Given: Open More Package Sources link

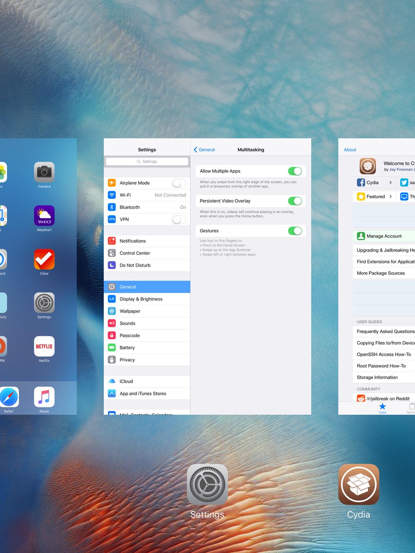Looking at the screenshot, I should click(384, 273).
